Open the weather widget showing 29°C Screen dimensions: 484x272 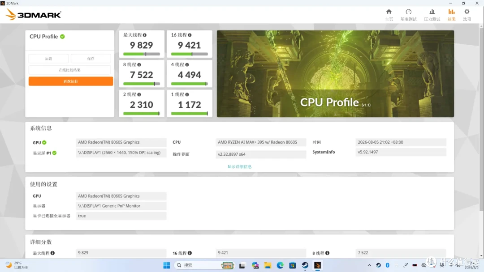[17, 265]
